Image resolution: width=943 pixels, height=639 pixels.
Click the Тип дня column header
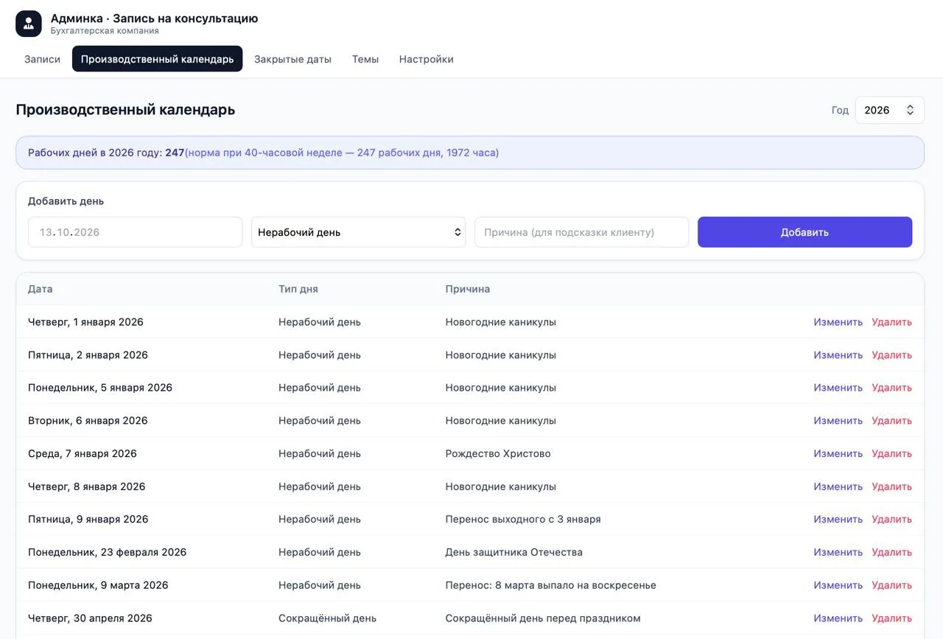(x=298, y=289)
